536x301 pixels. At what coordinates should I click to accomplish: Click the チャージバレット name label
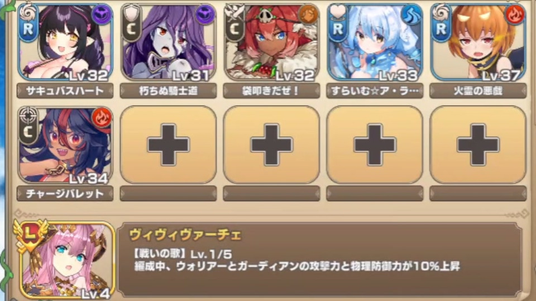click(x=65, y=193)
